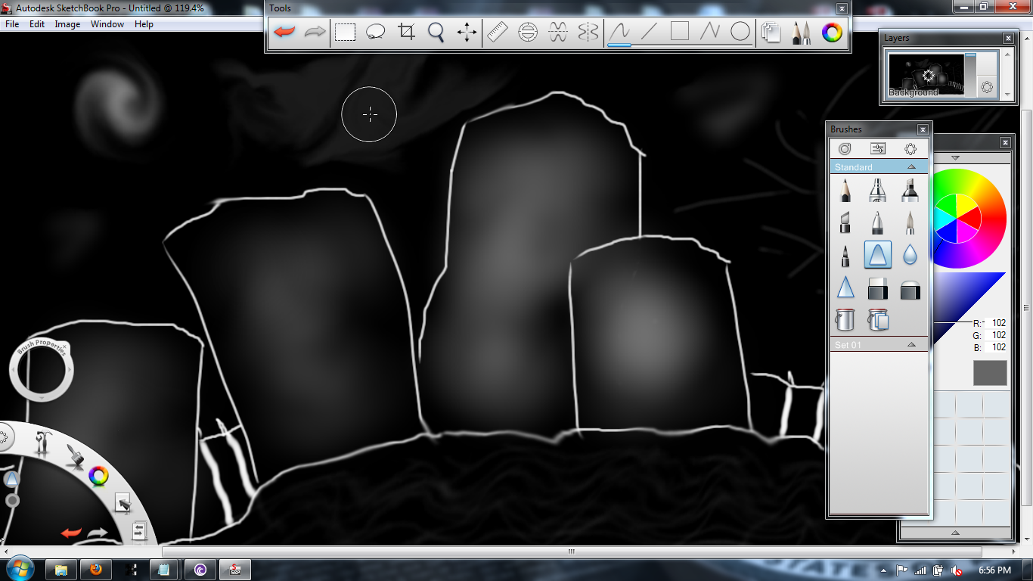
Task: Select the Lasso selection tool
Action: pyautogui.click(x=375, y=32)
